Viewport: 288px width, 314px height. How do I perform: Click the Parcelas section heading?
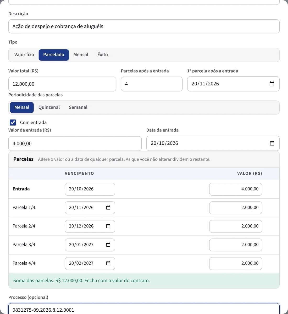23,159
